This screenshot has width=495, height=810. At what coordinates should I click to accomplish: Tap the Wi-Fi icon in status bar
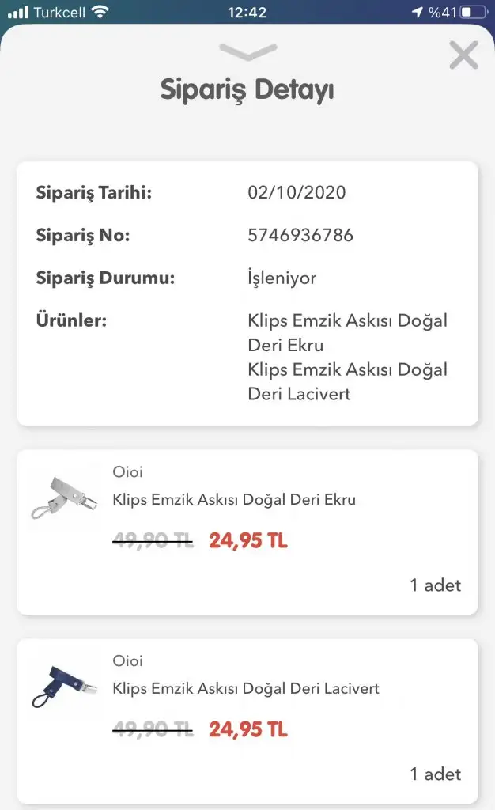tap(100, 13)
